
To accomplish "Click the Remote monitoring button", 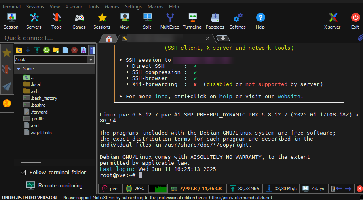I will (x=55, y=185).
